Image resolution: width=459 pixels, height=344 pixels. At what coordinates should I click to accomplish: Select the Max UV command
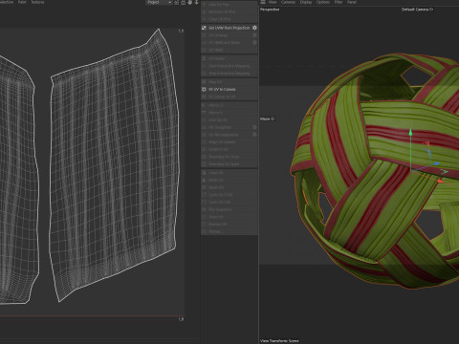(229, 82)
